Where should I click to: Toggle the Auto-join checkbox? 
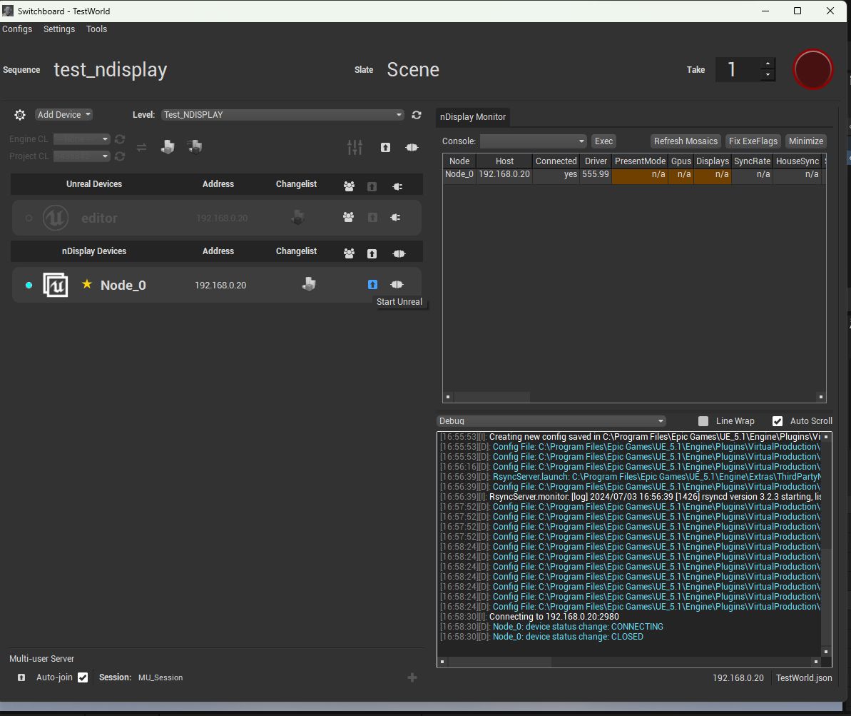pos(83,677)
